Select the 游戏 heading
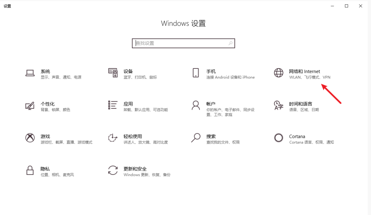Screen dimensions: 371x215 click(x=45, y=137)
